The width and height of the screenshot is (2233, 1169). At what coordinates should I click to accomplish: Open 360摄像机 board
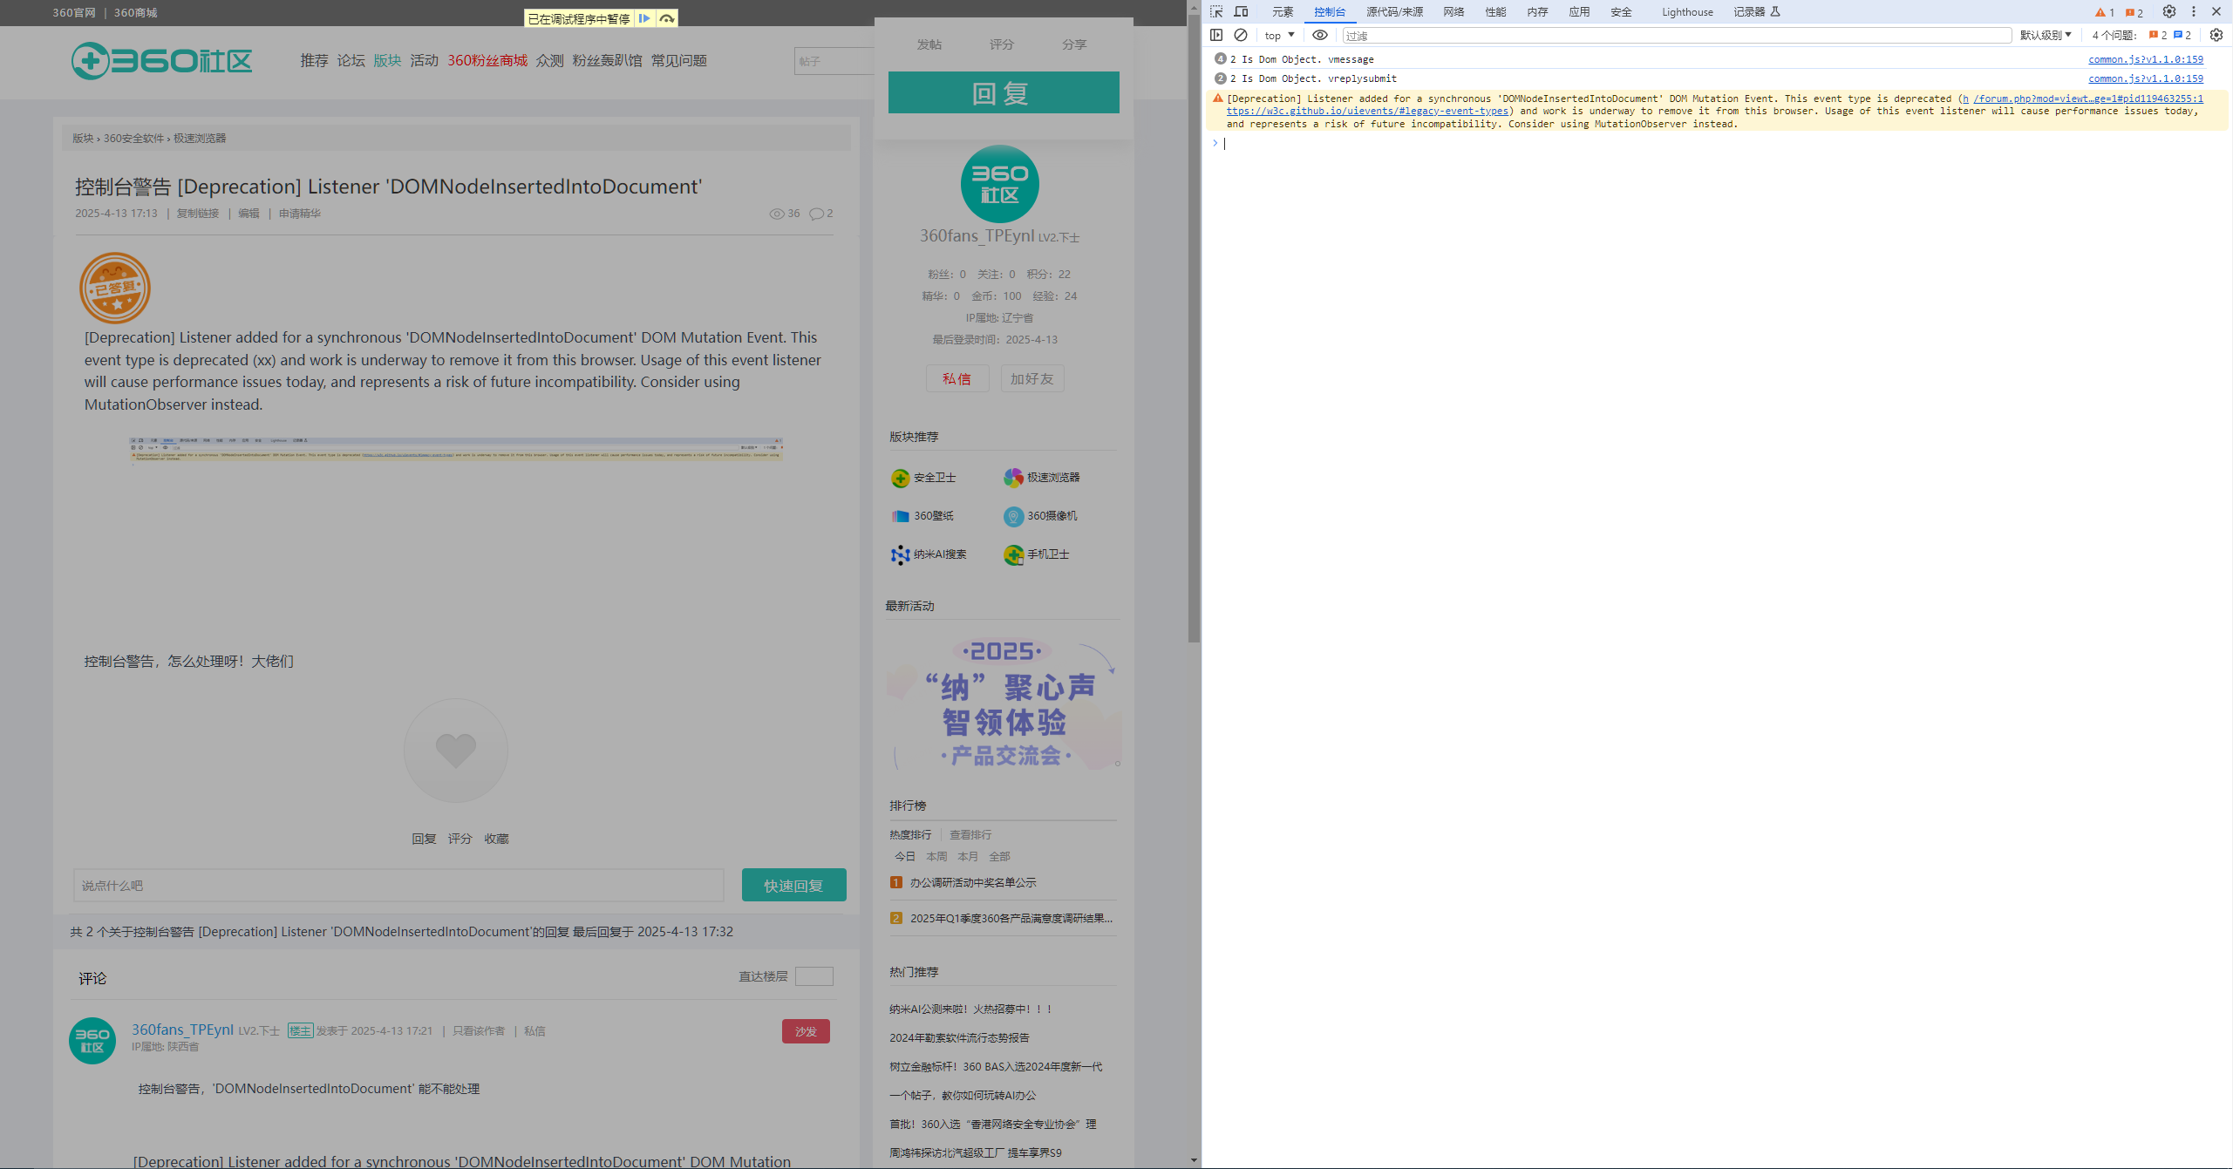[x=1041, y=516]
